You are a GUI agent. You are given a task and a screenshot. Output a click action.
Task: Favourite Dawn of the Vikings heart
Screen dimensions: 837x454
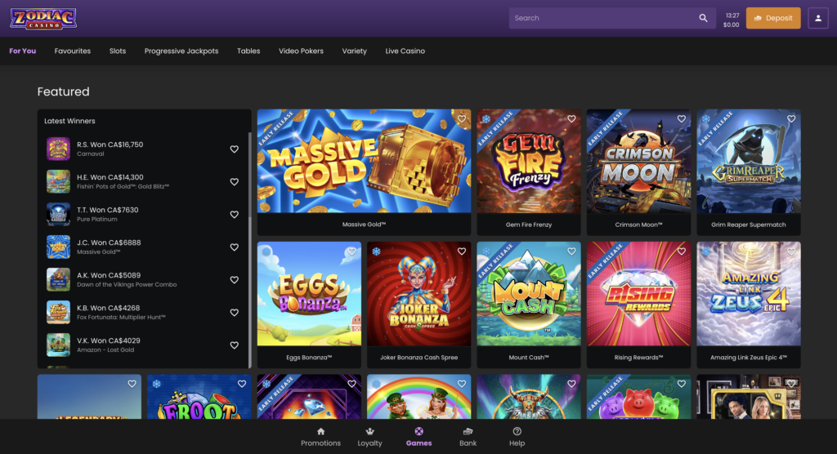tap(235, 280)
